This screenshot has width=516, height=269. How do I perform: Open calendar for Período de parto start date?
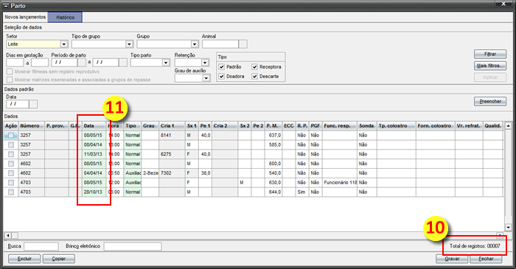[82, 63]
